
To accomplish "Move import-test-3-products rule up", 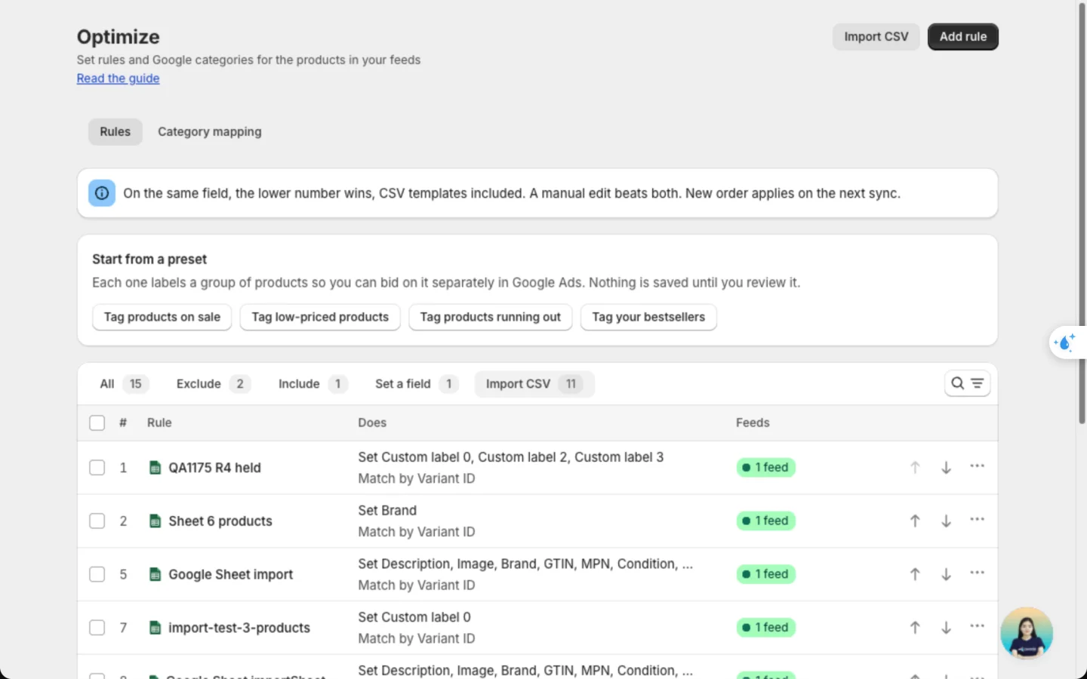I will click(x=915, y=628).
